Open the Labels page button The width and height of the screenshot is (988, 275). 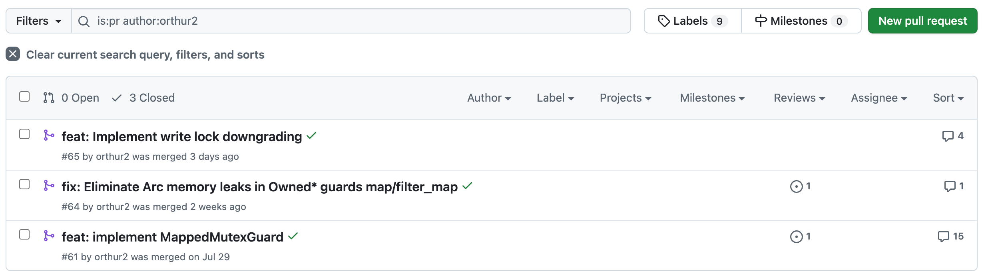[692, 21]
